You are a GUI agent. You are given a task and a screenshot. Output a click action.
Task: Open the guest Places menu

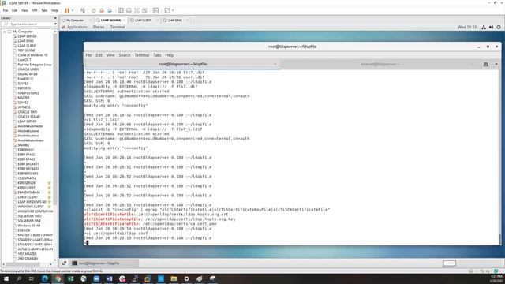tap(99, 27)
